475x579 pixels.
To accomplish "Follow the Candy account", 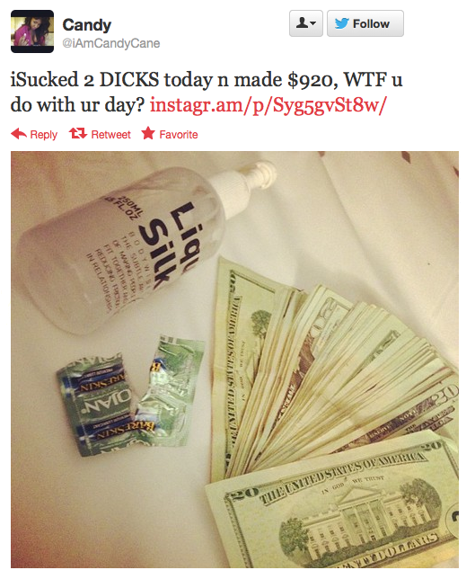I will click(x=365, y=23).
